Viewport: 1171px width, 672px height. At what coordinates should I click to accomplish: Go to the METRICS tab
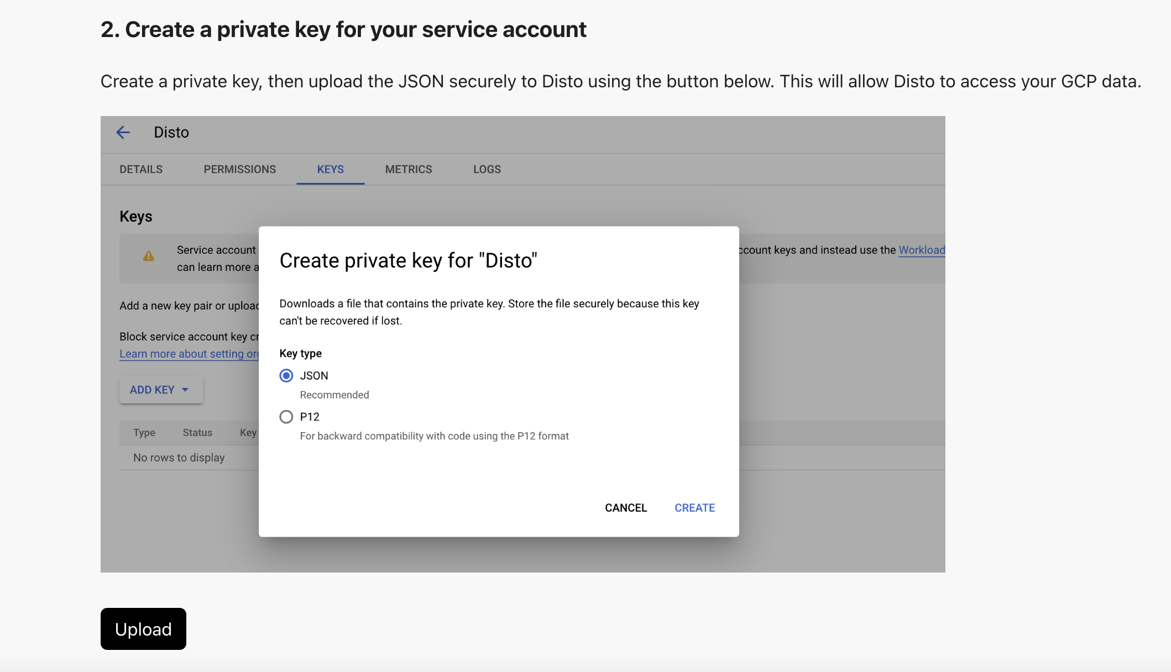tap(408, 169)
